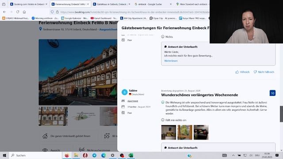This screenshot has height=159, width=283.
Task: Close the Ferienwohnung Einbeck FeWo tab
Action: tap(88, 4)
